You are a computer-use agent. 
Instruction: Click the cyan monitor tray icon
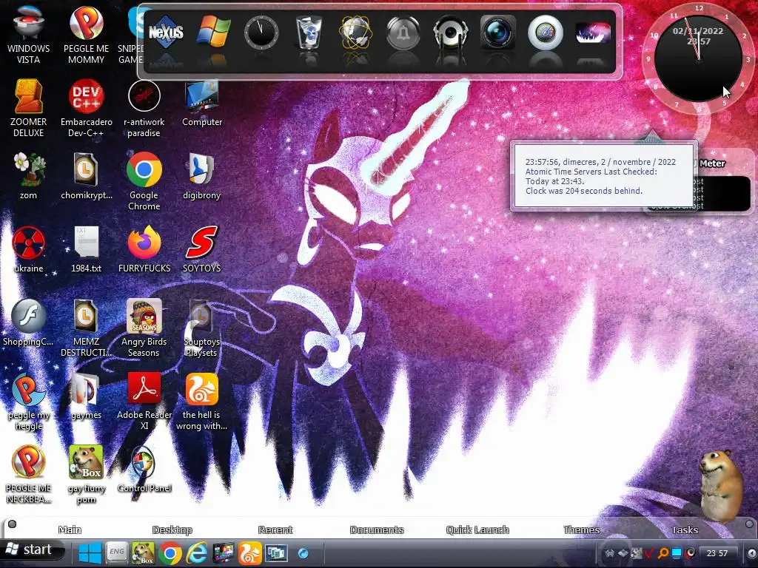pos(677,553)
